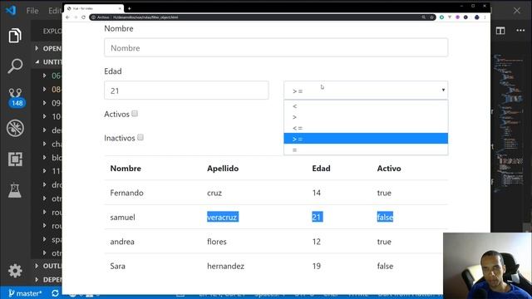The width and height of the screenshot is (532, 299).
Task: Open the Test beaker icon
Action: pyautogui.click(x=15, y=190)
